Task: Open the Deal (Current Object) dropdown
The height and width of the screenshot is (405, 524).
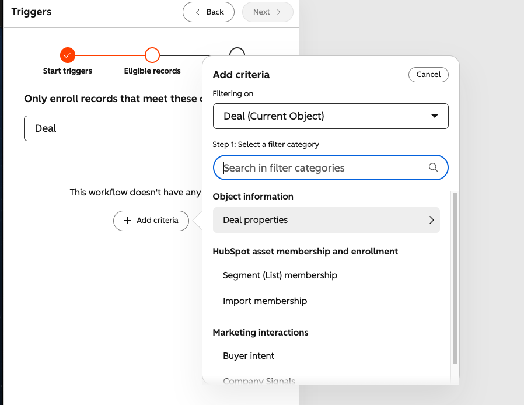Action: (330, 116)
